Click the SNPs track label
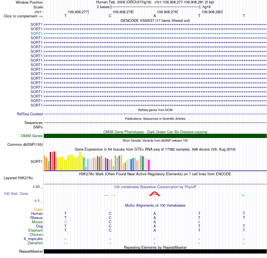Image resolution: width=267 pixels, height=258 pixels. (x=38, y=127)
